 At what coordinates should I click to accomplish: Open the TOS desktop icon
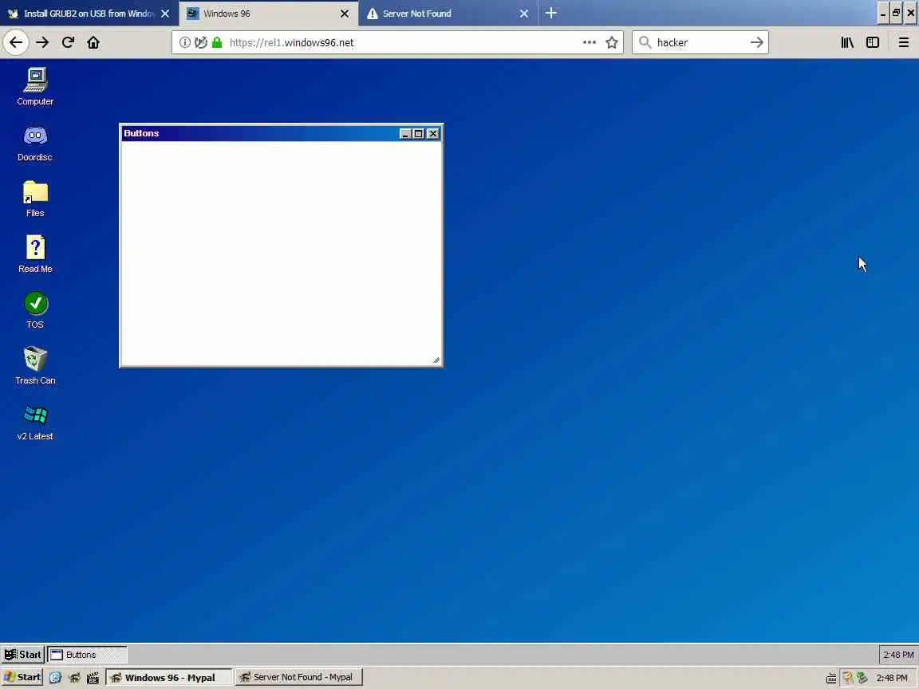35,310
